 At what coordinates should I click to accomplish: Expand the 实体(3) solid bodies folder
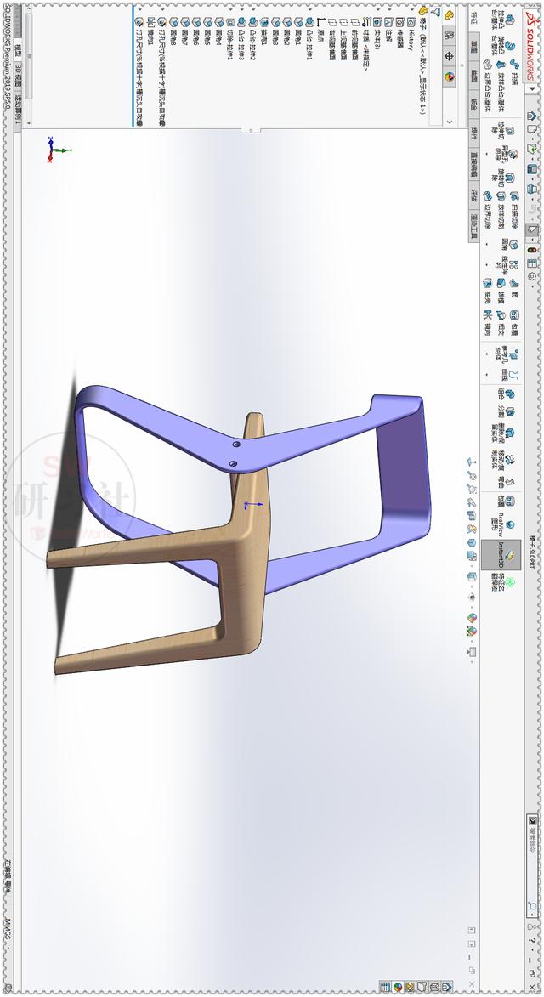377,8
